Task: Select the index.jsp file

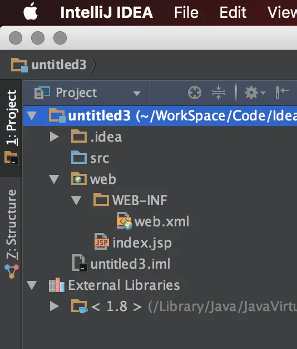Action: click(142, 243)
